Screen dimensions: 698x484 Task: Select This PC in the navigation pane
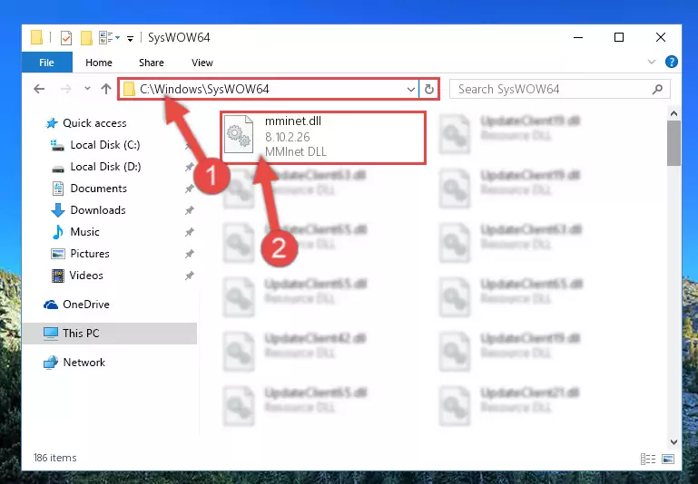tap(81, 333)
